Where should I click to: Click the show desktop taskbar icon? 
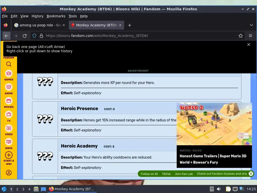43,189
